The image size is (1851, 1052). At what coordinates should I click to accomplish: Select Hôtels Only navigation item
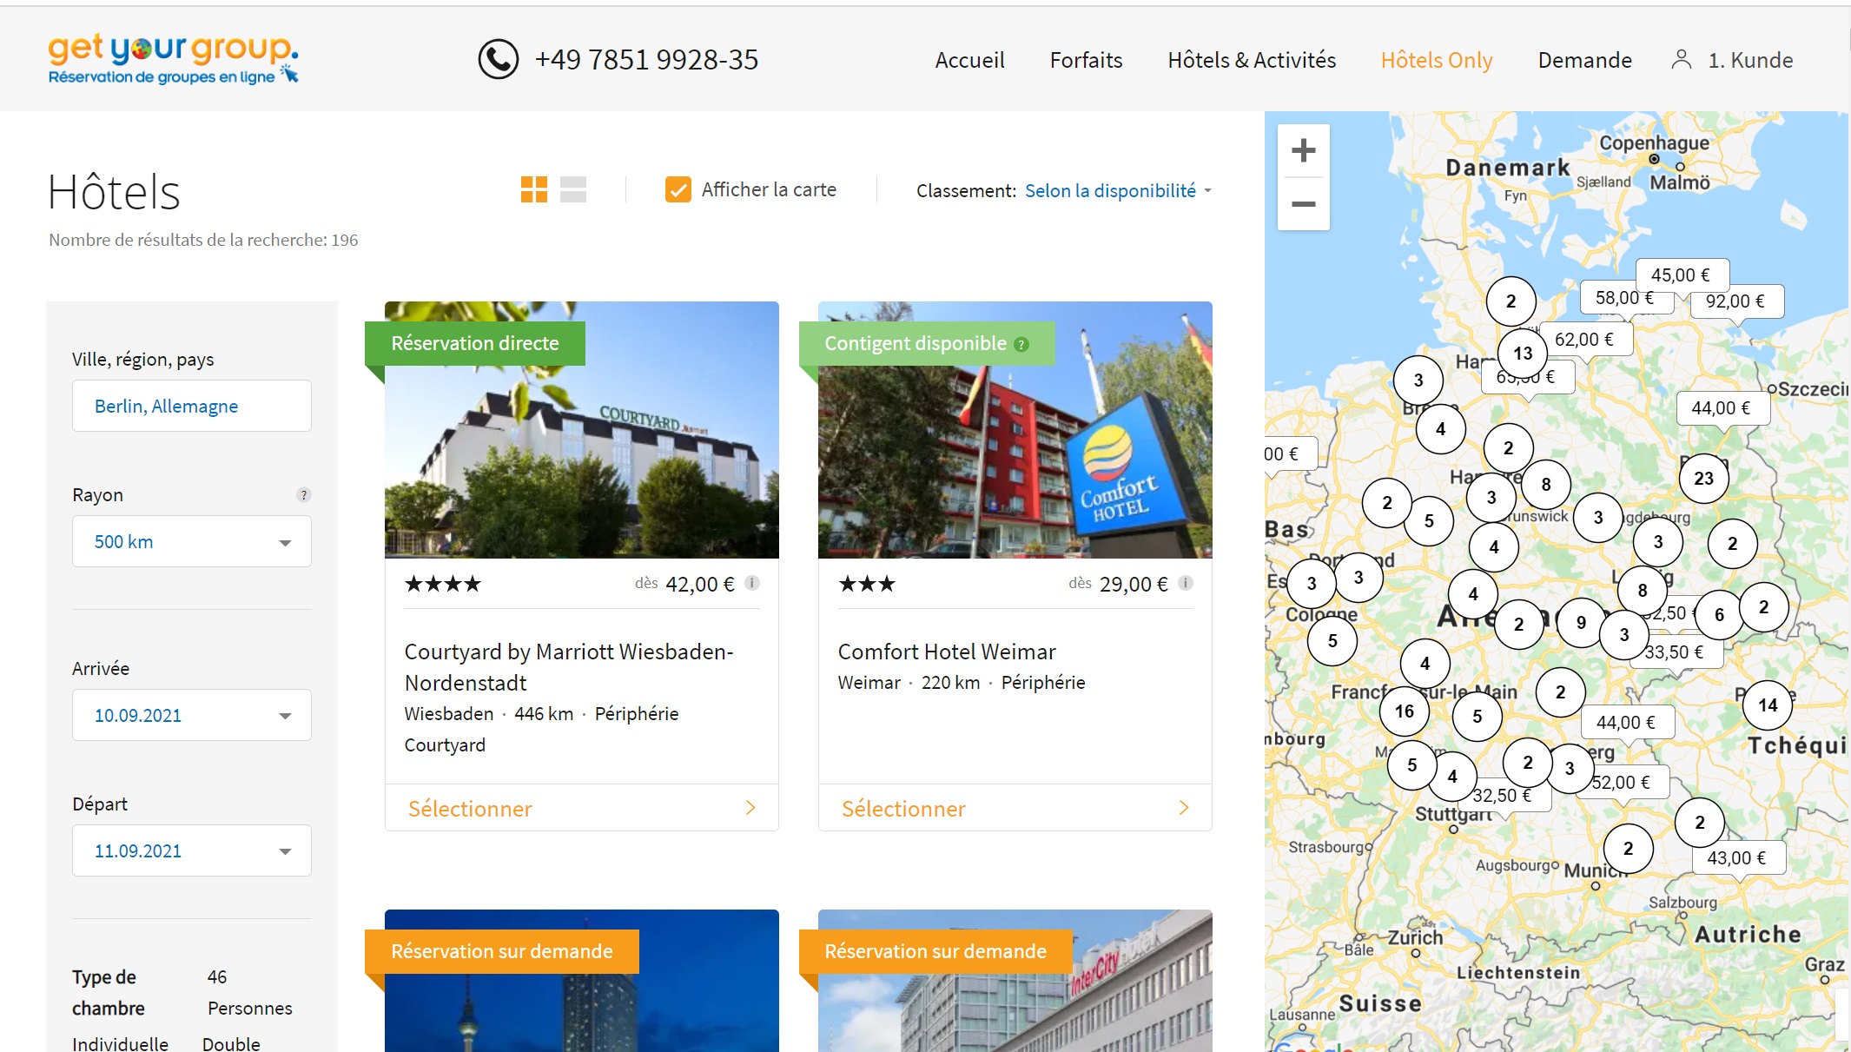pyautogui.click(x=1437, y=60)
